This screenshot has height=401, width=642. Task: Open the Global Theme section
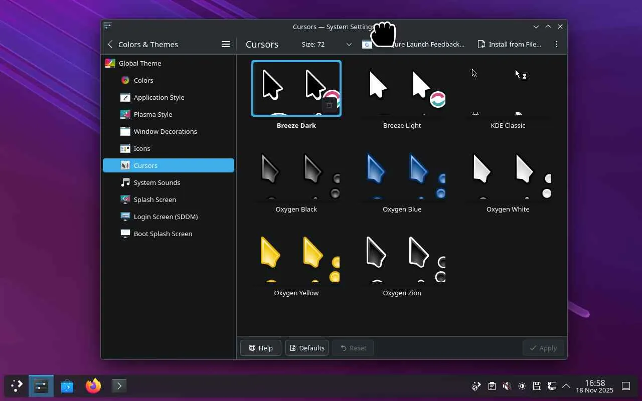tap(169, 63)
